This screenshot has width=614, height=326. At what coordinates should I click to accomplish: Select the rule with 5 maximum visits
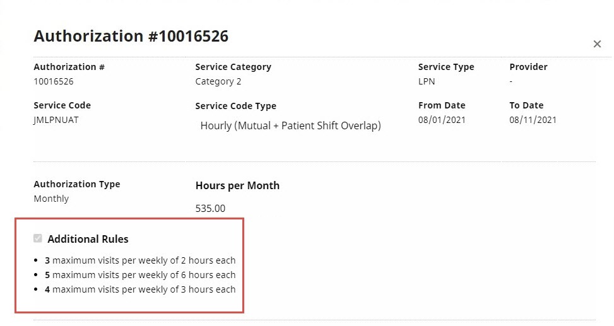[140, 275]
